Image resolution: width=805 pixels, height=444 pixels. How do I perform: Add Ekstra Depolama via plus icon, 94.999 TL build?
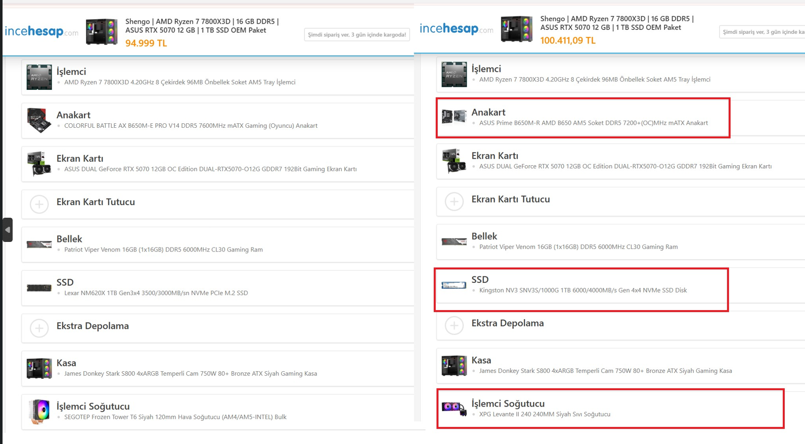(x=39, y=328)
